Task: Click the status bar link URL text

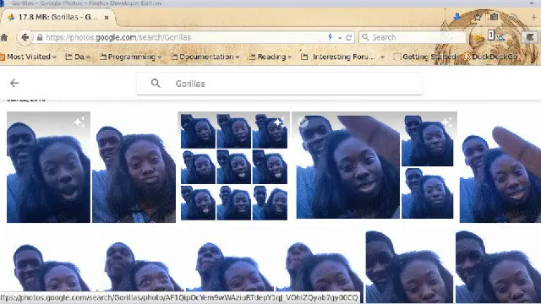Action: tap(179, 298)
